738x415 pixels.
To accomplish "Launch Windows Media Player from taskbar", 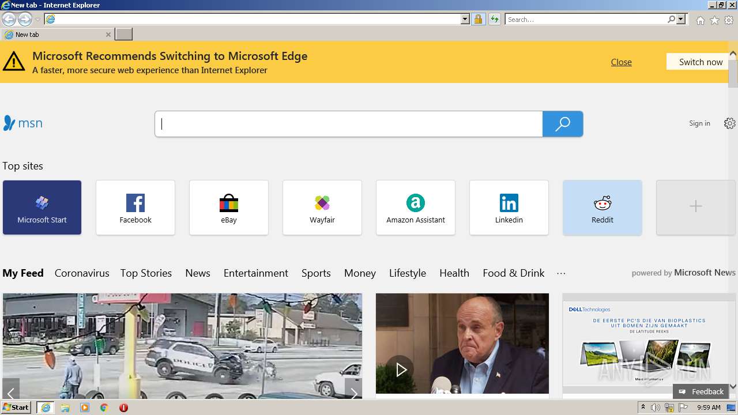I will point(85,408).
